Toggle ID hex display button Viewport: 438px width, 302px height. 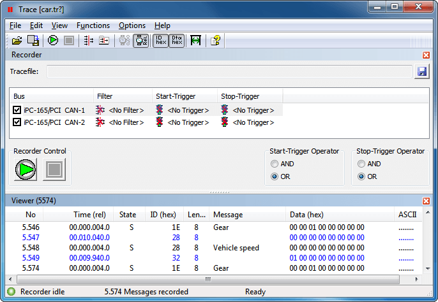161,41
